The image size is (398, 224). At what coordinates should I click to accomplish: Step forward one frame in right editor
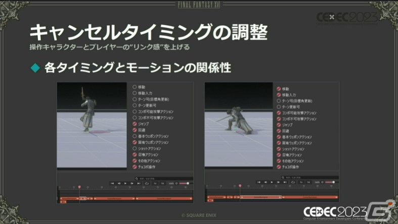[278, 182]
